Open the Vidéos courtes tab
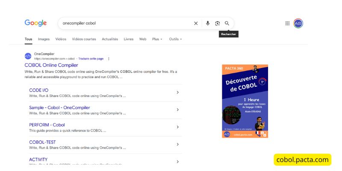The height and width of the screenshot is (171, 342). (x=84, y=39)
